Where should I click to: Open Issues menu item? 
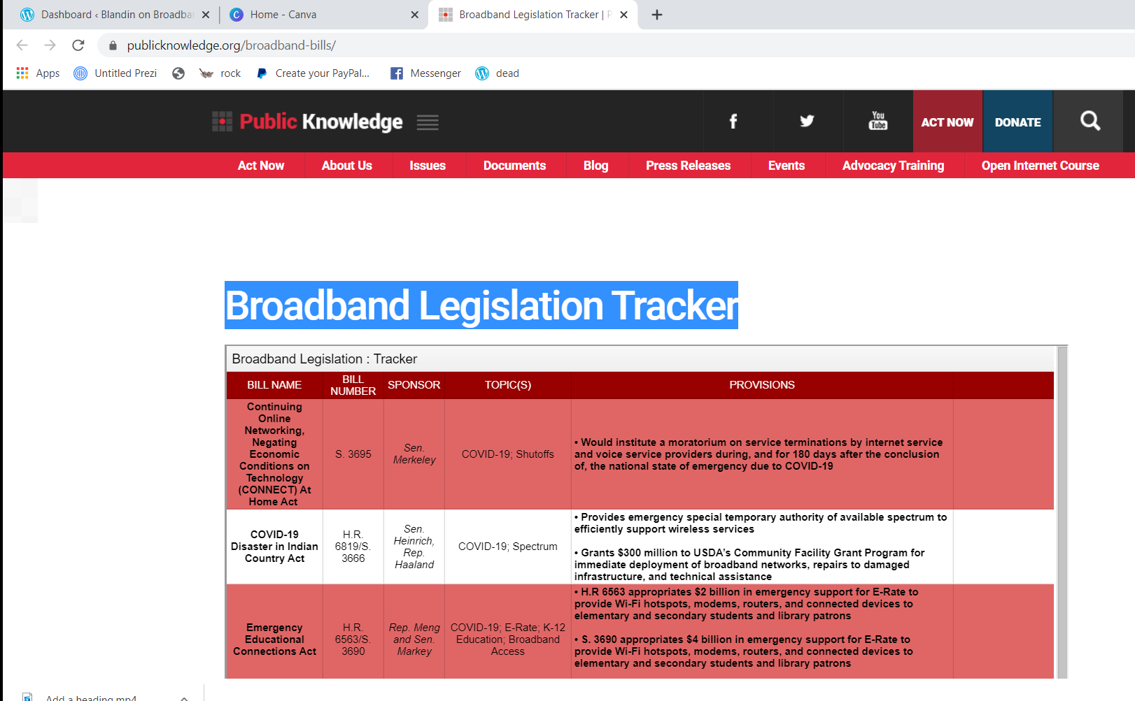pos(428,166)
